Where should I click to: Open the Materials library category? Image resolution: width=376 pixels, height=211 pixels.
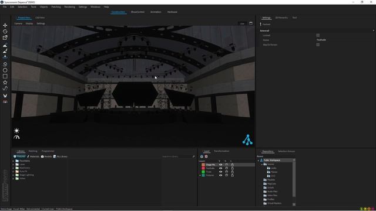coord(33,156)
